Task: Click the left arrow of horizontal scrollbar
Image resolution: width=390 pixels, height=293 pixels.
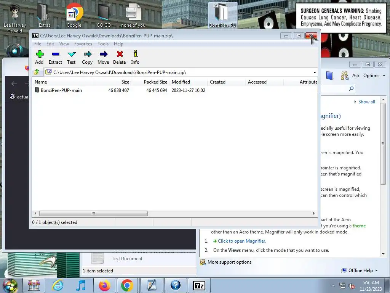Action: [35, 214]
